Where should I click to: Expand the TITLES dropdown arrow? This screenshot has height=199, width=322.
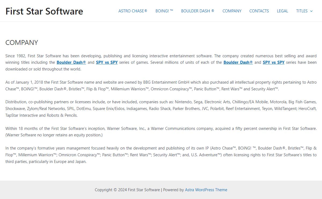click(311, 11)
